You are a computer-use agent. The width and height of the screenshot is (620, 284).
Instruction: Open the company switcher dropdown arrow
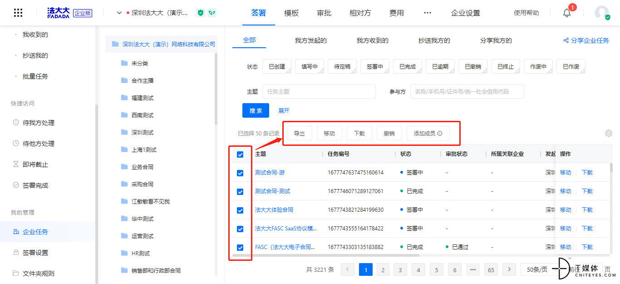[119, 13]
